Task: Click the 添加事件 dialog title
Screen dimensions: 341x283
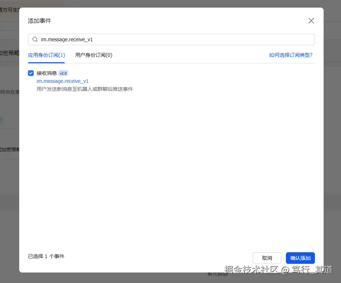Action: [x=39, y=21]
